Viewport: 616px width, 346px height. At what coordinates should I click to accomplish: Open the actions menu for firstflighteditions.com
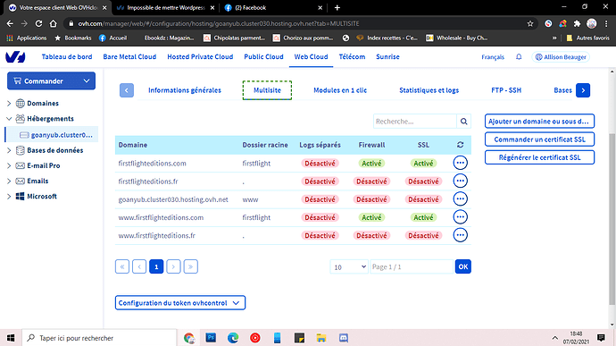click(x=460, y=163)
